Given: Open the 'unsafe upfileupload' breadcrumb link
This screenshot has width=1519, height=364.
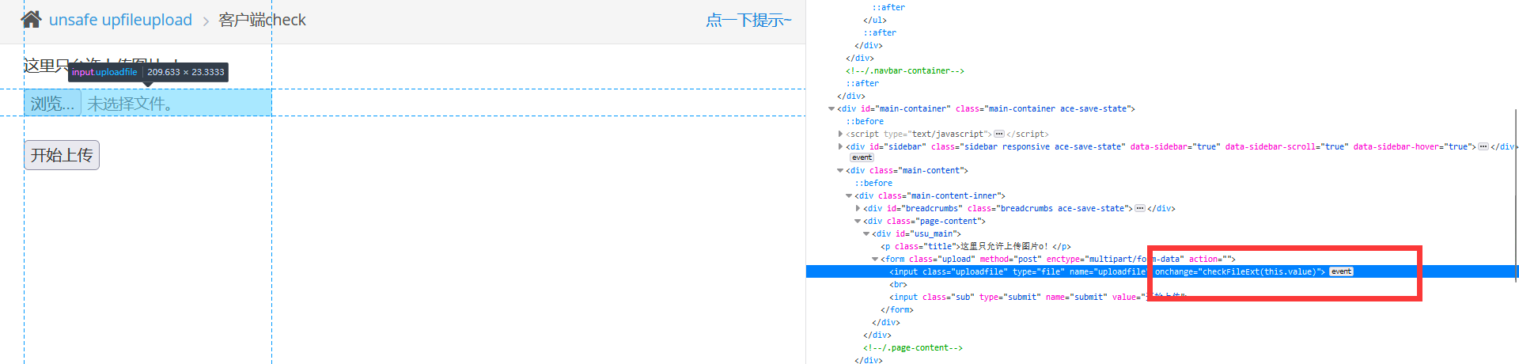Looking at the screenshot, I should pyautogui.click(x=120, y=20).
